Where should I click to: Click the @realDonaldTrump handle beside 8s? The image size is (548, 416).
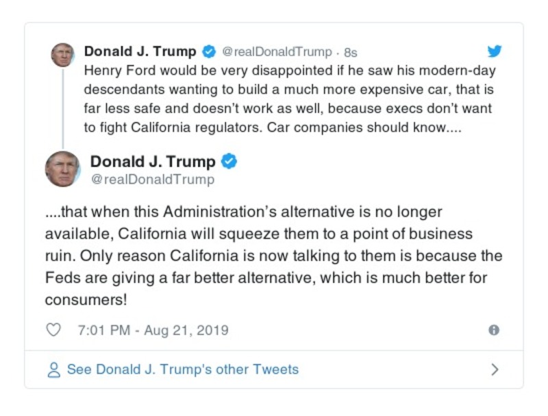tap(277, 52)
